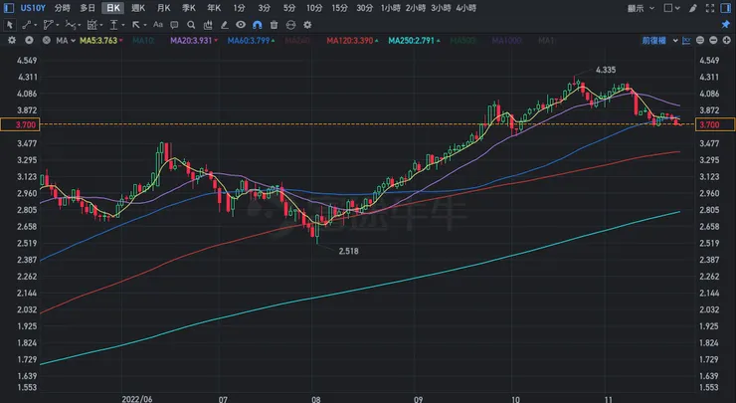
Task: Click the 4.335 high price marker
Action: pos(606,70)
